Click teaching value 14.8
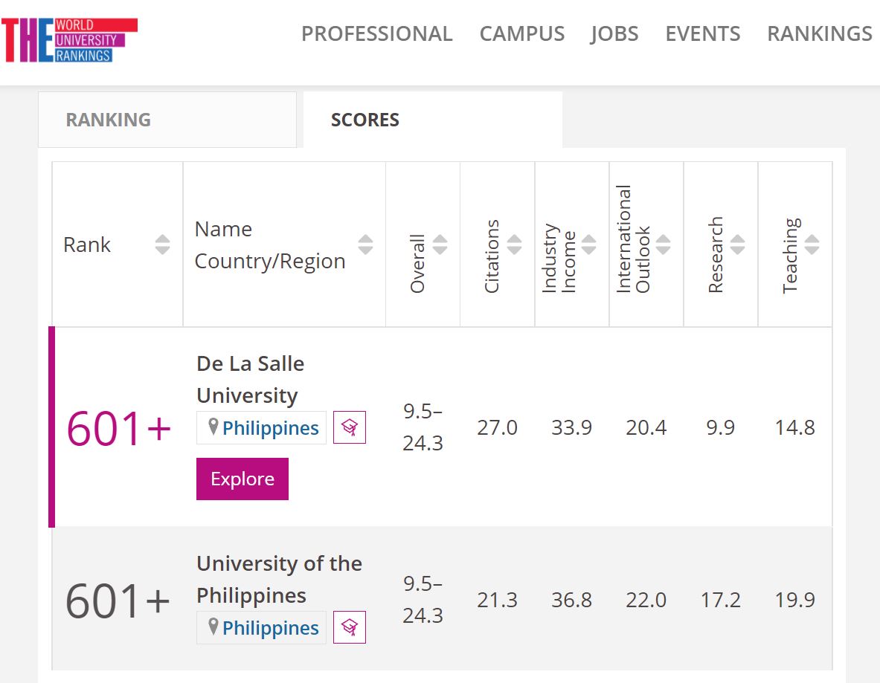Viewport: 880px width, 683px height. tap(794, 428)
